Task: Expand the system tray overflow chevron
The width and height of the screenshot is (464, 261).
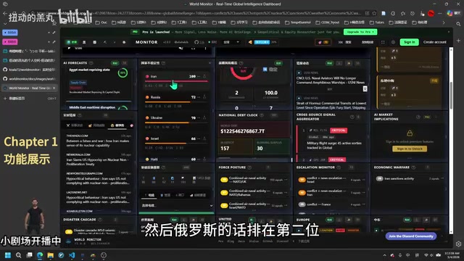Action: click(384, 255)
